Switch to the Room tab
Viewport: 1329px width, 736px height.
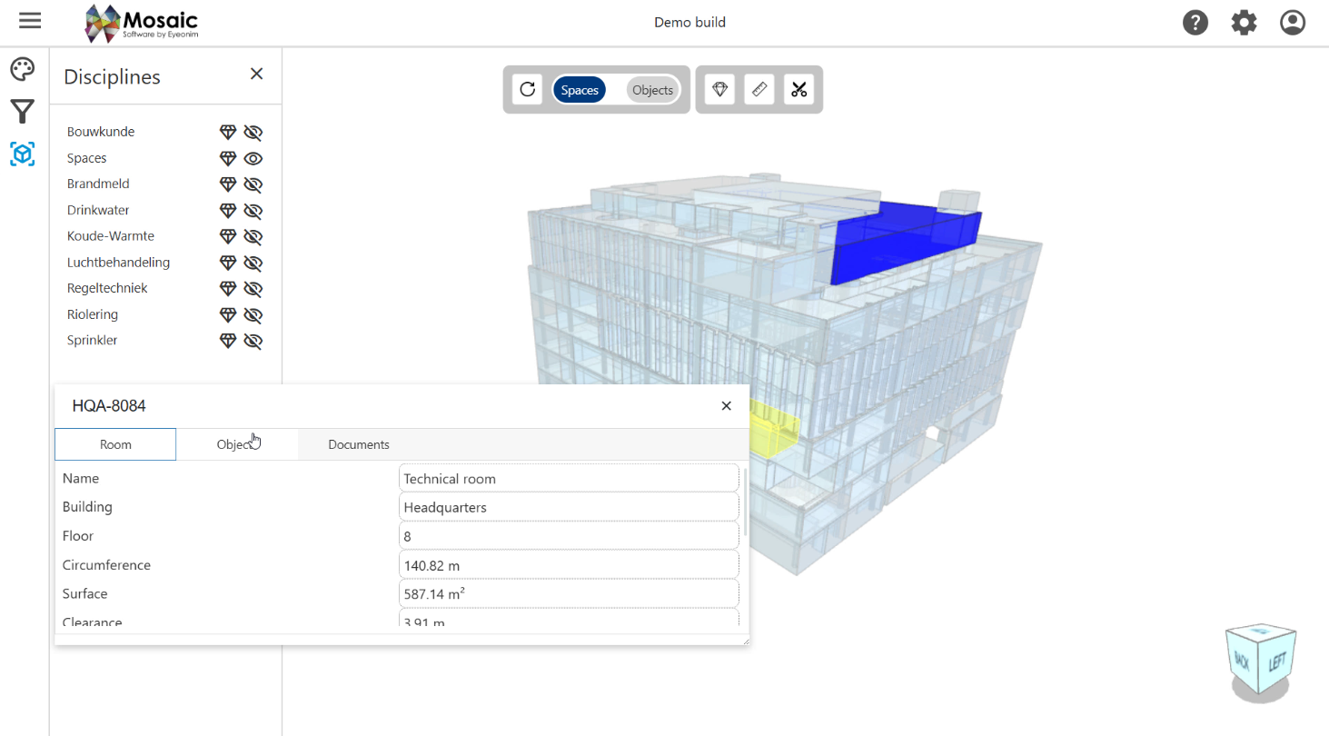115,444
